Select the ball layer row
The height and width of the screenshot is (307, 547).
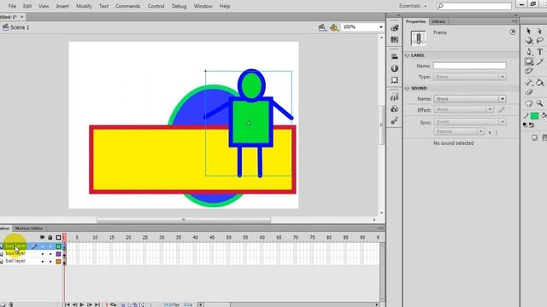click(31, 261)
